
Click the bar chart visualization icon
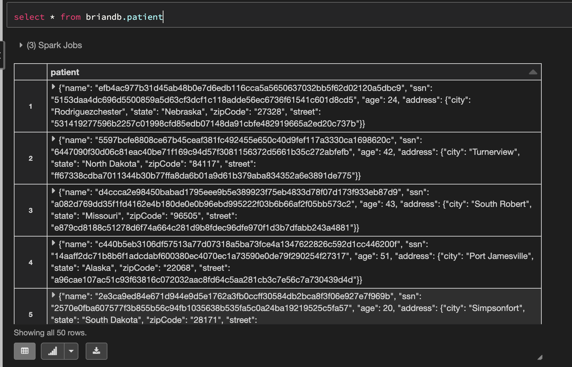point(53,351)
